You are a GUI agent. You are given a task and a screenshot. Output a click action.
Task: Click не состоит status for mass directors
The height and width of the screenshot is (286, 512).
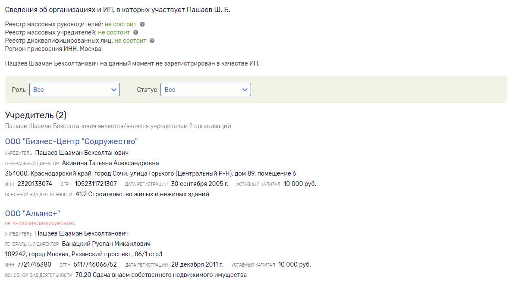(120, 24)
